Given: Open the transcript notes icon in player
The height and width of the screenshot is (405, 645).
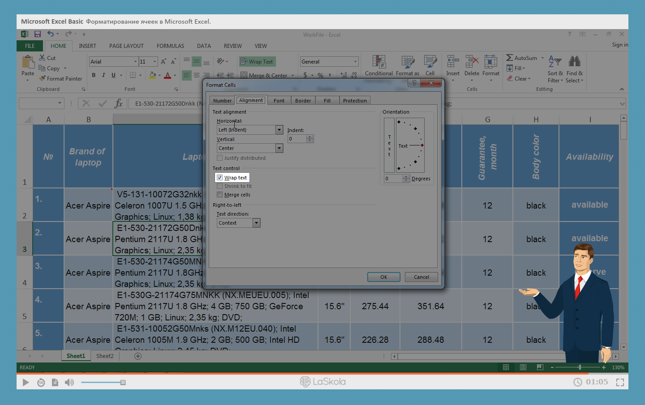Looking at the screenshot, I should (55, 382).
